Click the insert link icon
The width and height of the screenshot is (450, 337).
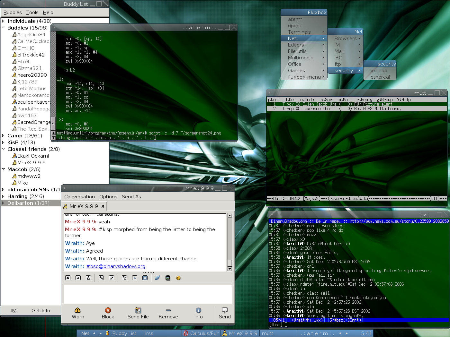(x=157, y=278)
